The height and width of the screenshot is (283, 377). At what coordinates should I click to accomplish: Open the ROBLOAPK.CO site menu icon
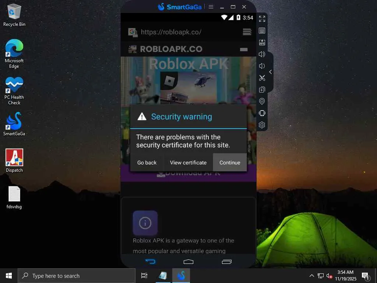point(244,49)
